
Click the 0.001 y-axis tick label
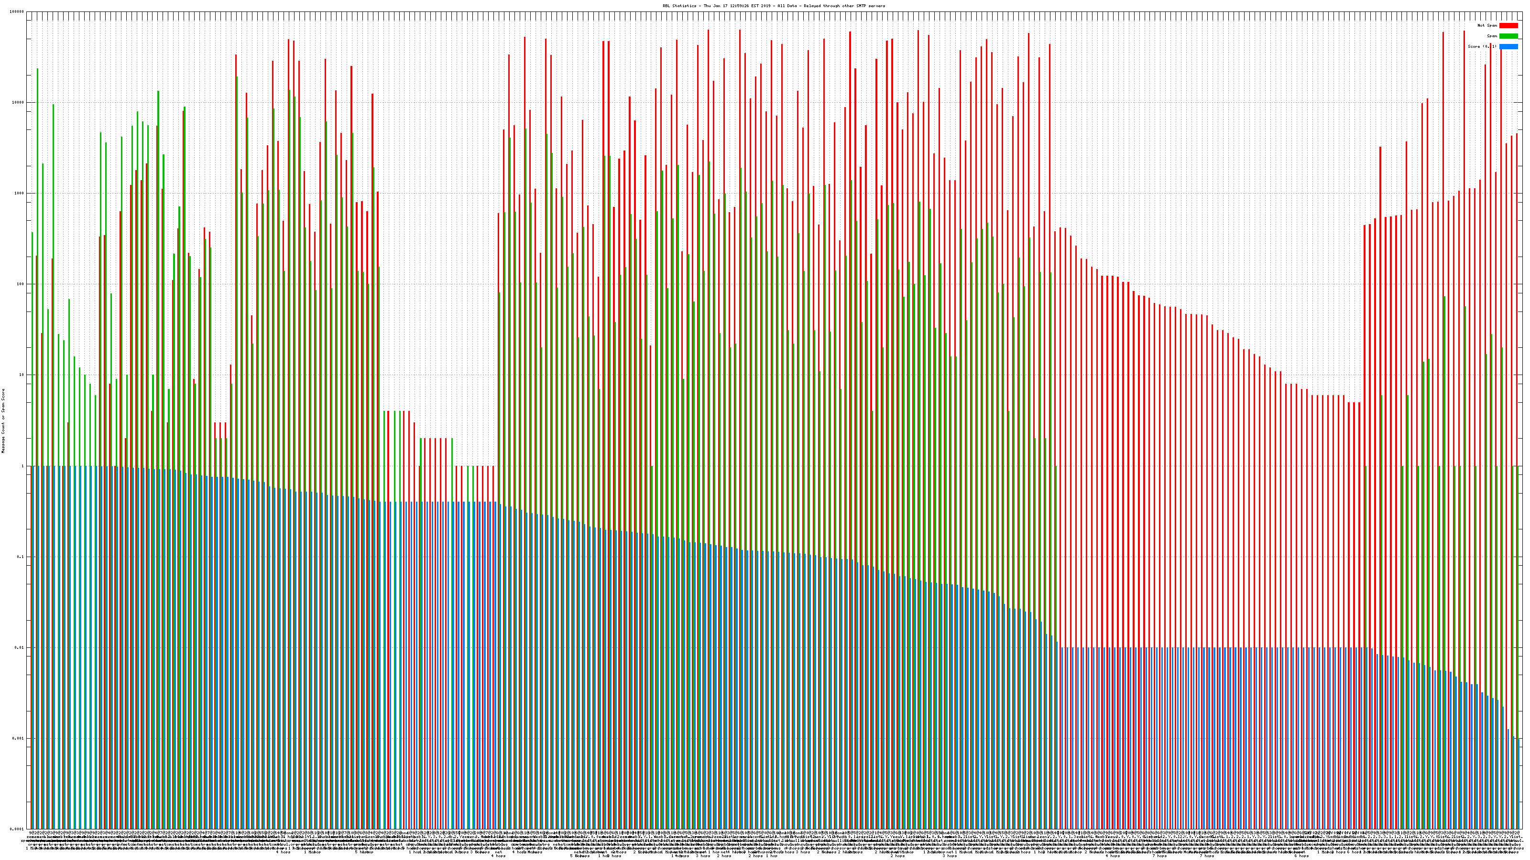19,738
